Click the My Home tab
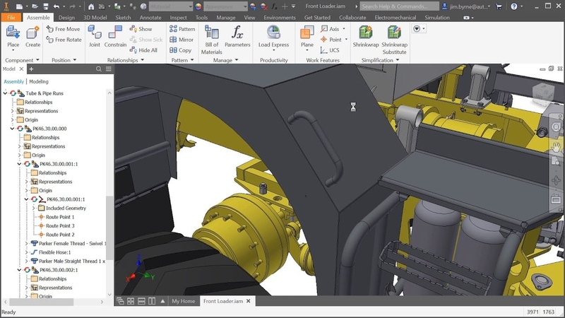This screenshot has width=565, height=318. [x=183, y=301]
